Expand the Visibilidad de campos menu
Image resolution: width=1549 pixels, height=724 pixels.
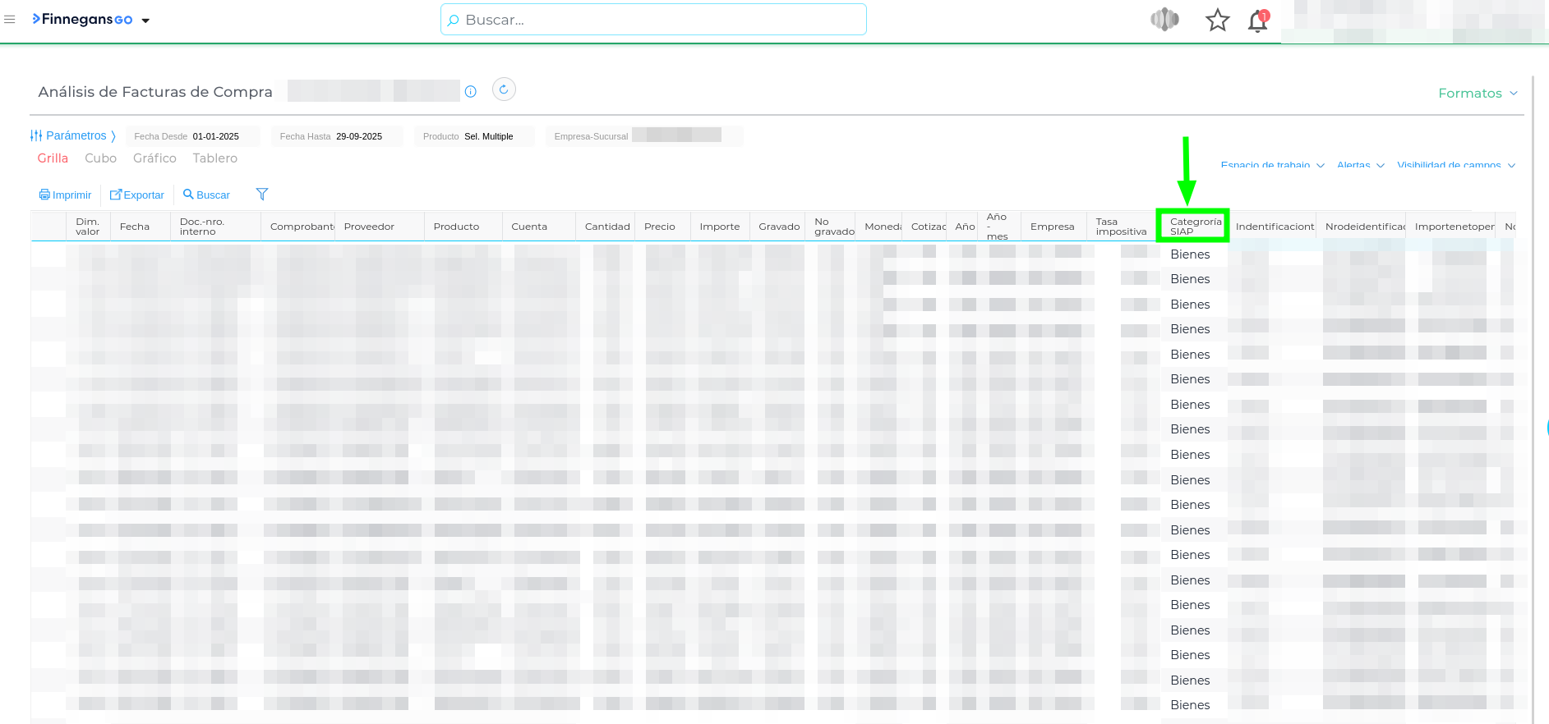(x=1455, y=166)
